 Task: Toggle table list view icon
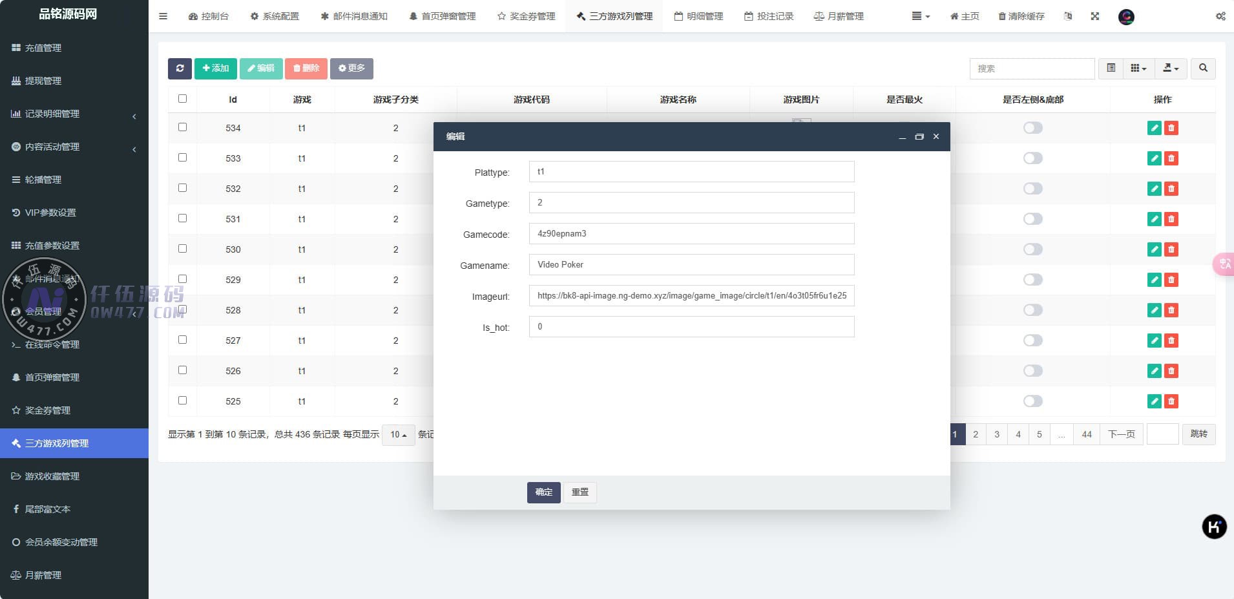click(1111, 68)
